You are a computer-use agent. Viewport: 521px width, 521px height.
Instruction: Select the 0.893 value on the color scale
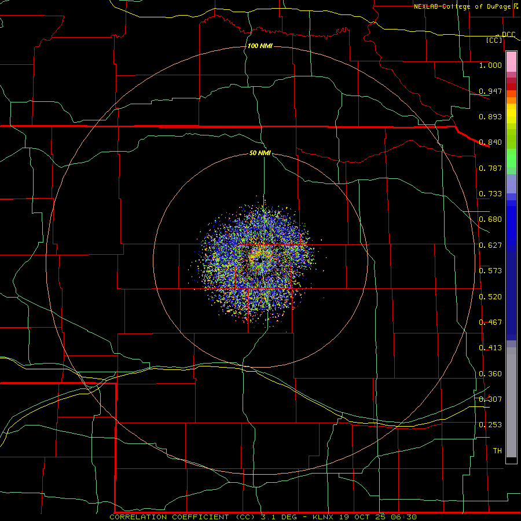pyautogui.click(x=490, y=116)
